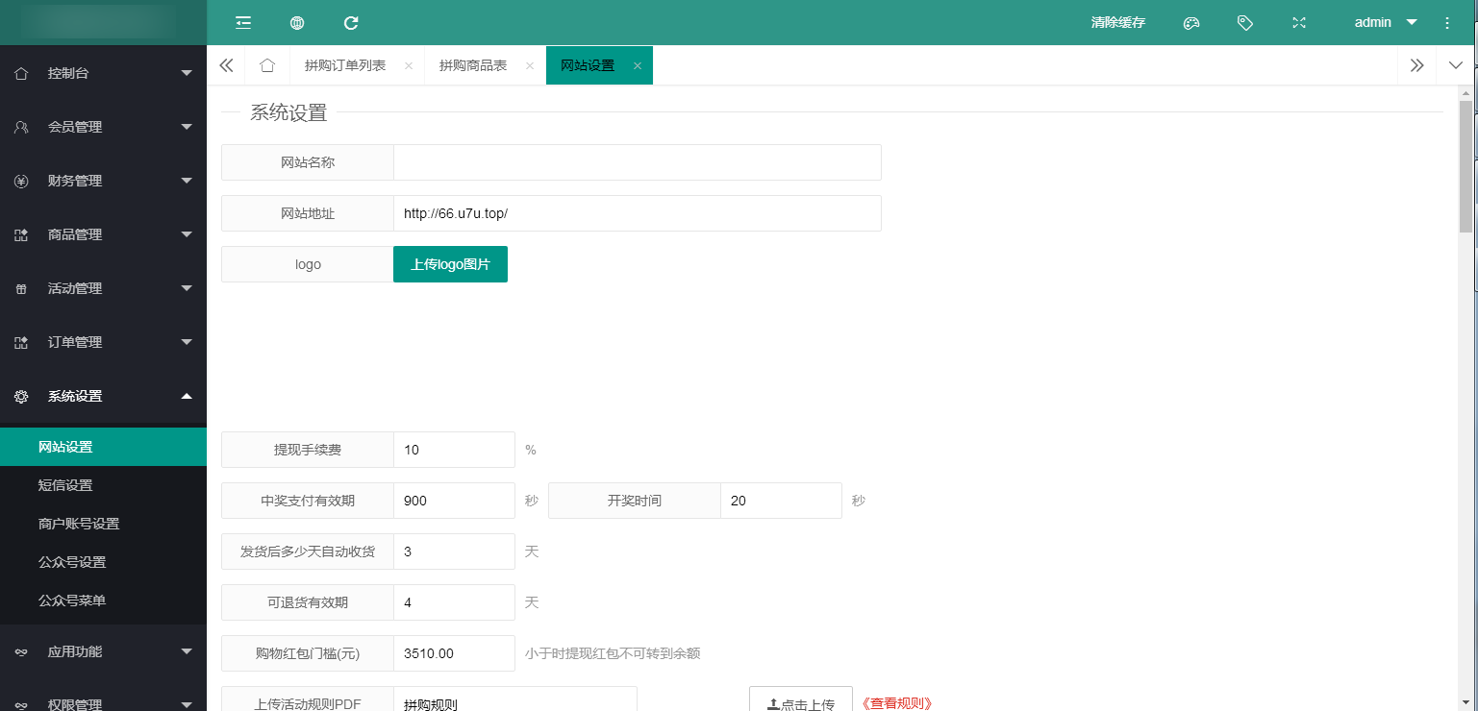Image resolution: width=1478 pixels, height=711 pixels.
Task: Go to the home tab icon
Action: (x=267, y=65)
